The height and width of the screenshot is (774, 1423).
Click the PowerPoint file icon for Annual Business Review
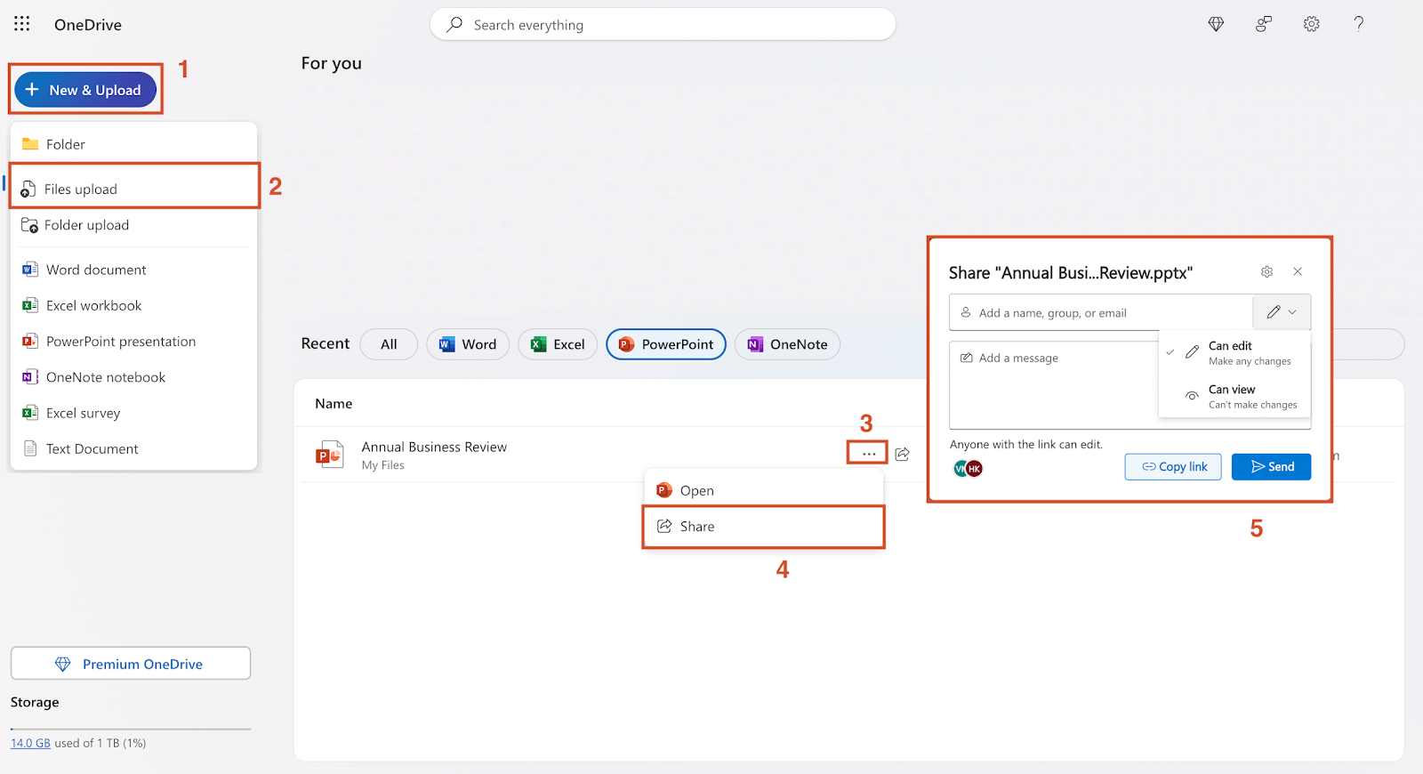point(329,455)
